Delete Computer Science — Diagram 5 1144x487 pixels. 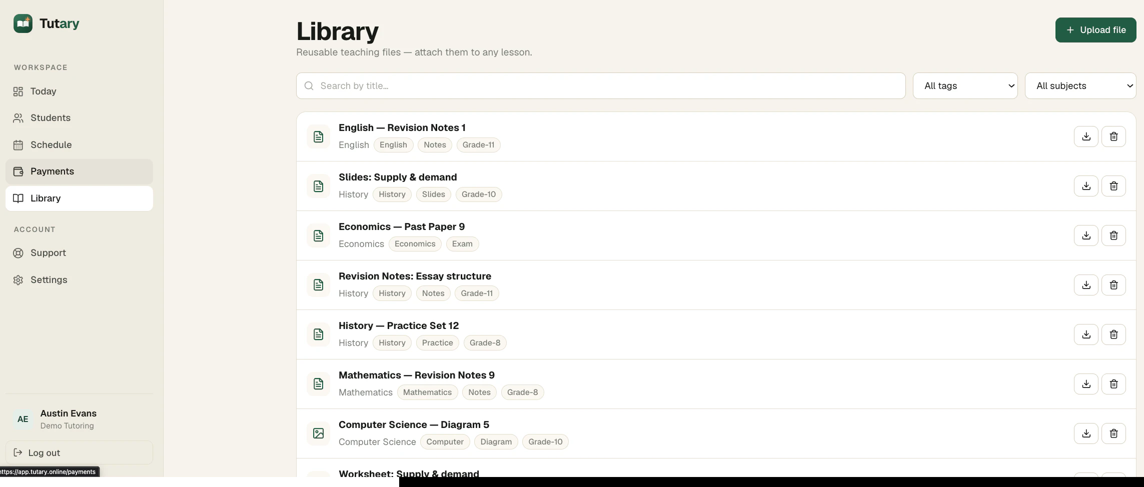(1113, 433)
